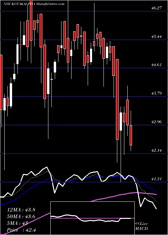Select the 41.31 price axis label

click(156, 179)
